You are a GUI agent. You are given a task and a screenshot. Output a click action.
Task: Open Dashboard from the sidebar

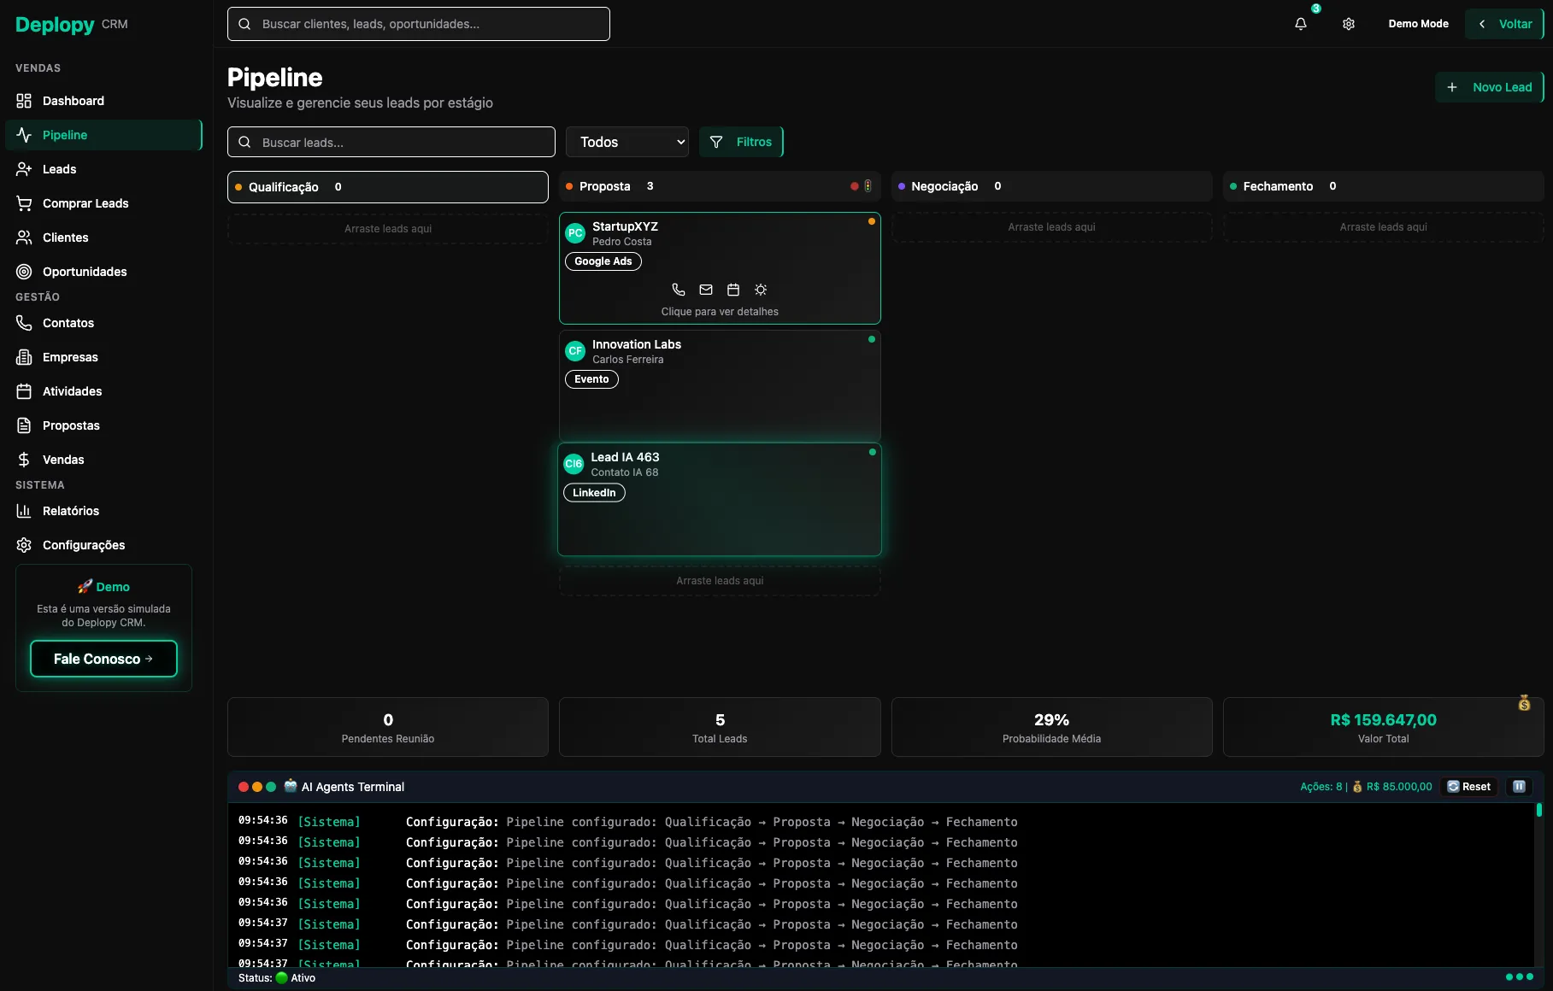pyautogui.click(x=103, y=101)
